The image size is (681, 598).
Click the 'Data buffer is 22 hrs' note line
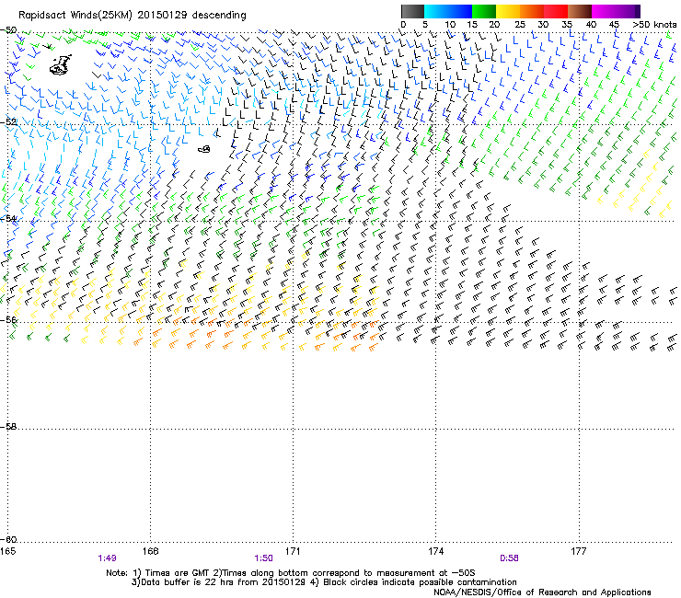[x=324, y=582]
